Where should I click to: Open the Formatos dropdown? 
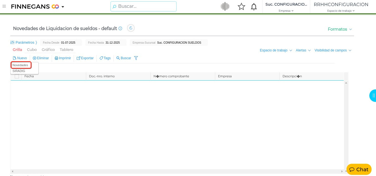point(340,29)
